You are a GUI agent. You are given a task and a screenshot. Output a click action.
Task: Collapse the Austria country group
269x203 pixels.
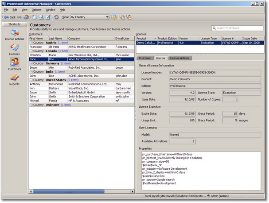[x=31, y=42]
